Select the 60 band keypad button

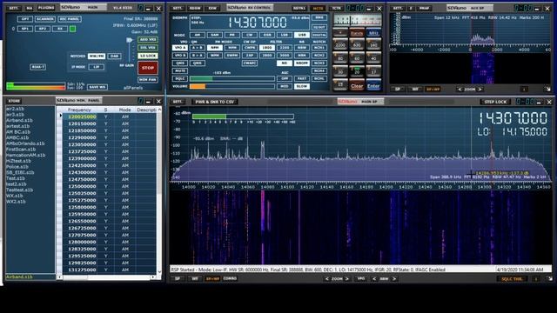tap(357, 58)
